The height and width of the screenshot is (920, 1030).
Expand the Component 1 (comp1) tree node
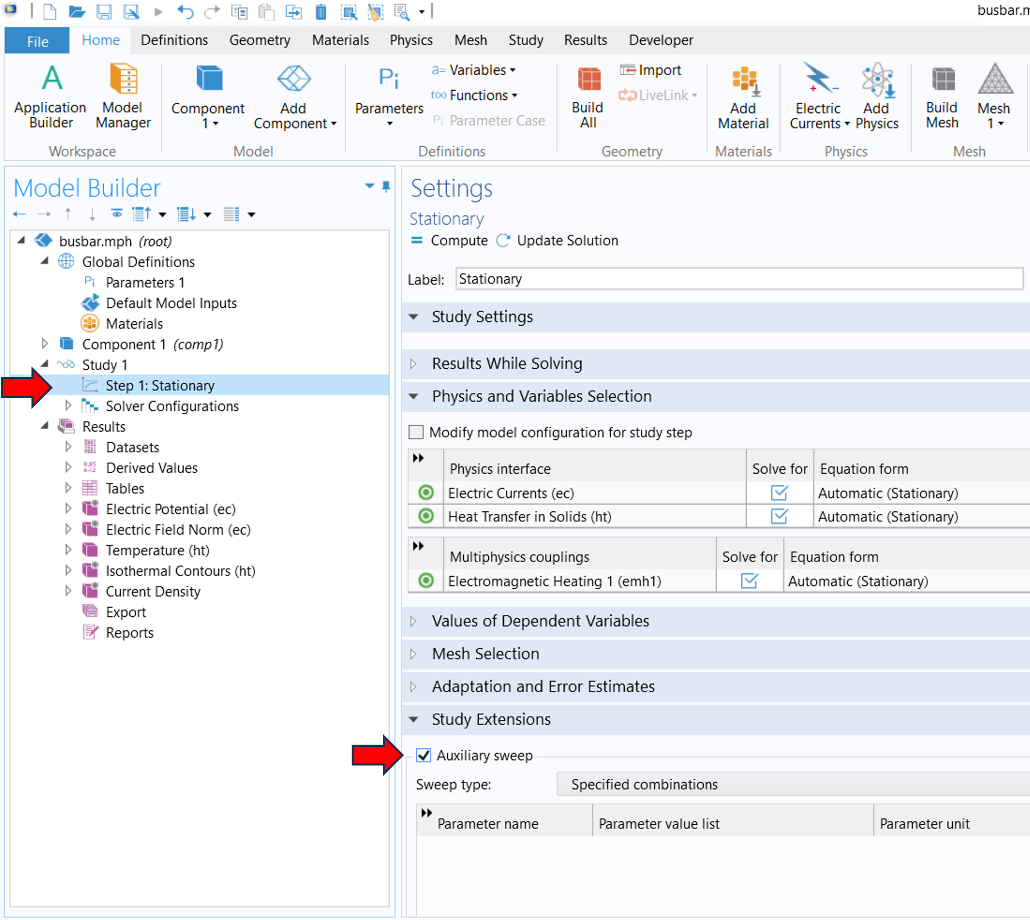(45, 344)
